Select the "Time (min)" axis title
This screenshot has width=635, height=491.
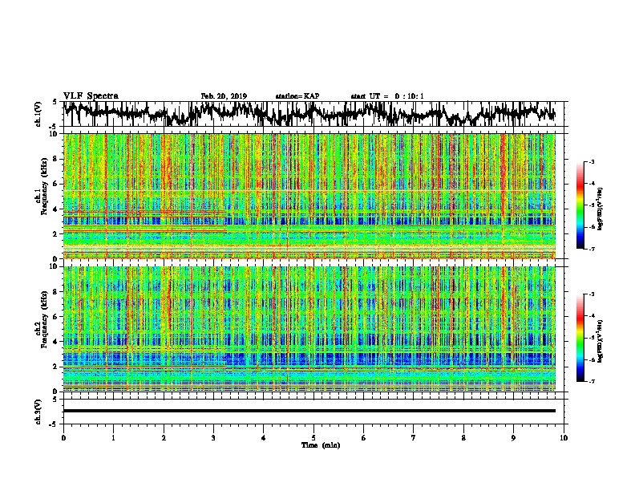point(321,445)
